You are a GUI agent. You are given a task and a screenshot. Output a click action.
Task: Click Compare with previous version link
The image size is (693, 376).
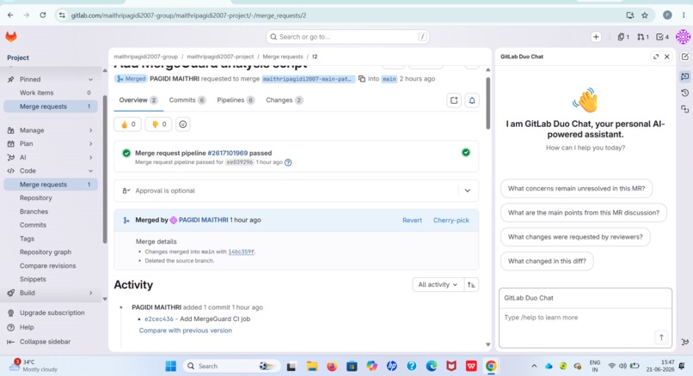pos(185,331)
